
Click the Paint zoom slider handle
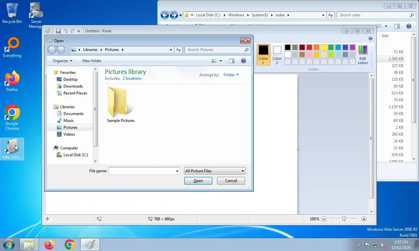(x=344, y=219)
